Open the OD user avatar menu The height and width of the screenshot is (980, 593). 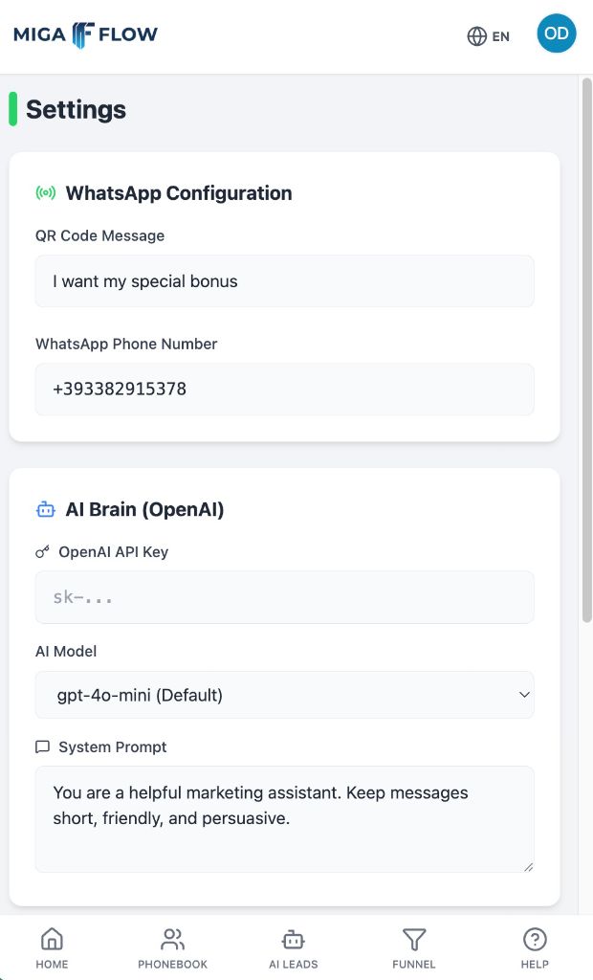556,33
